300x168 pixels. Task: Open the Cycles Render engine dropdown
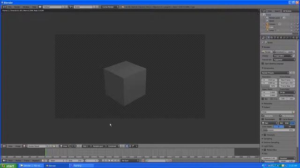tap(110, 7)
